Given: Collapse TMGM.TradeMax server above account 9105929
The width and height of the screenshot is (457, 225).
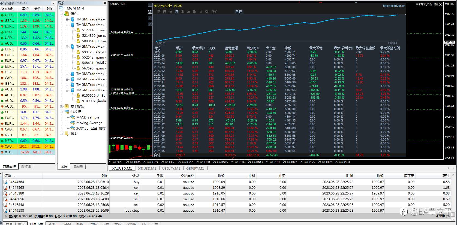Looking at the screenshot, I should [x=67, y=90].
